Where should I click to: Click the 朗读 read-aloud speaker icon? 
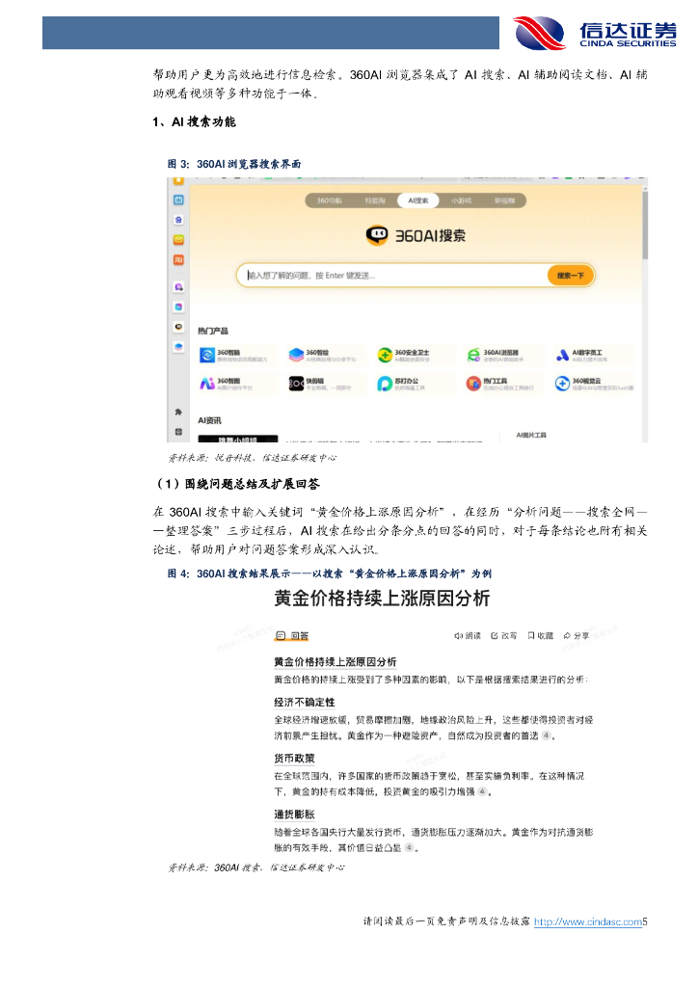coord(458,636)
